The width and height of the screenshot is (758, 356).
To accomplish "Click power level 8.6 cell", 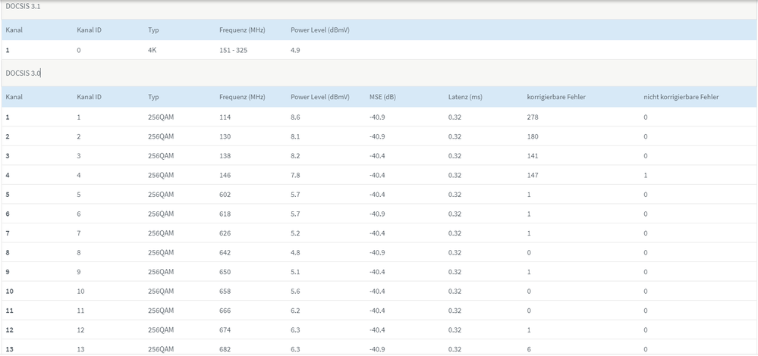I will click(295, 117).
